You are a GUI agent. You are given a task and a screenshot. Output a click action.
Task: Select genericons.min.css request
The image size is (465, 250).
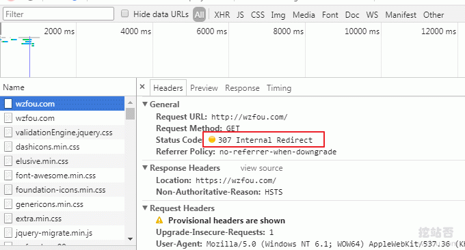point(62,204)
